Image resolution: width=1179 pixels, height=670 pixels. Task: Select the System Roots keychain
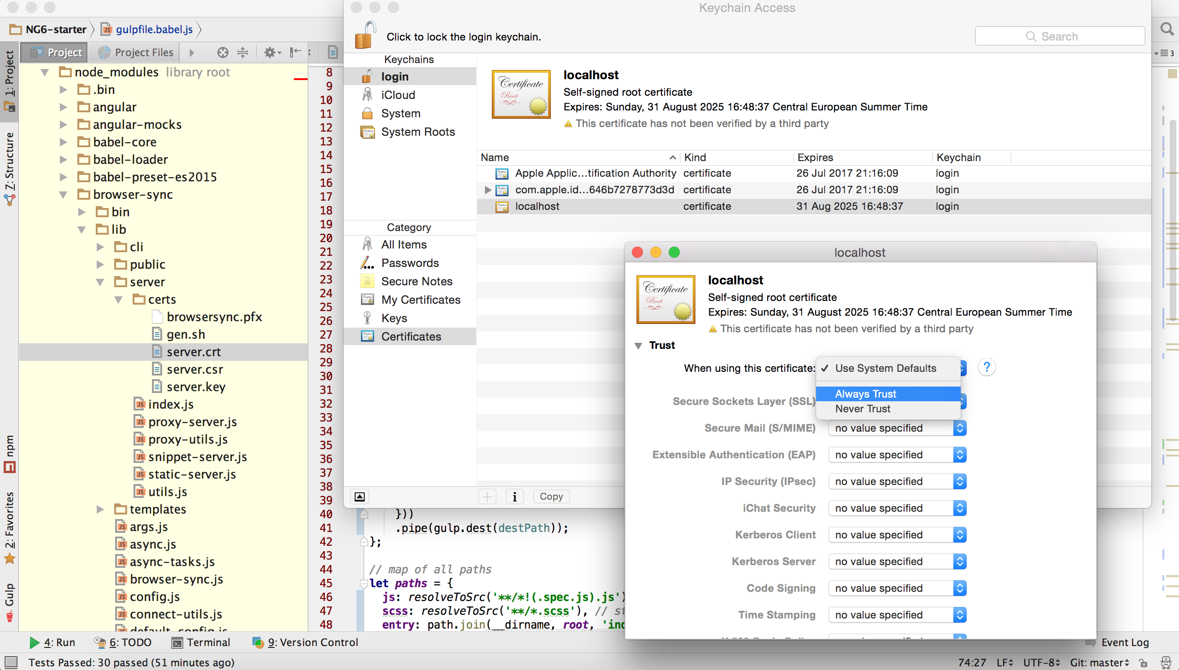coord(410,132)
